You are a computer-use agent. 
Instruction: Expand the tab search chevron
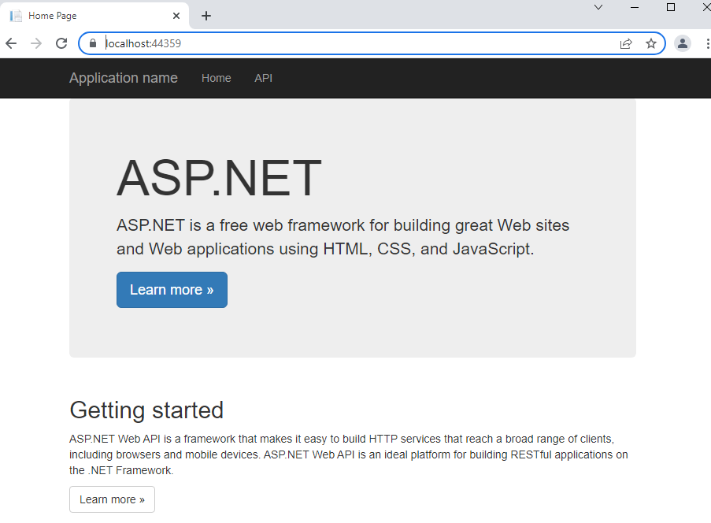point(598,7)
